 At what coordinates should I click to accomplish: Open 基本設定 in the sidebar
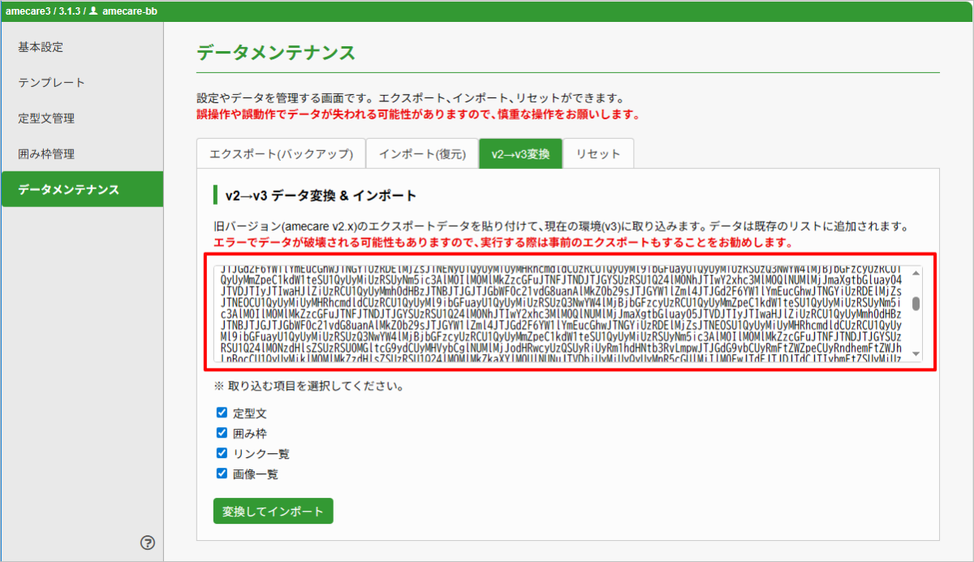click(x=41, y=47)
